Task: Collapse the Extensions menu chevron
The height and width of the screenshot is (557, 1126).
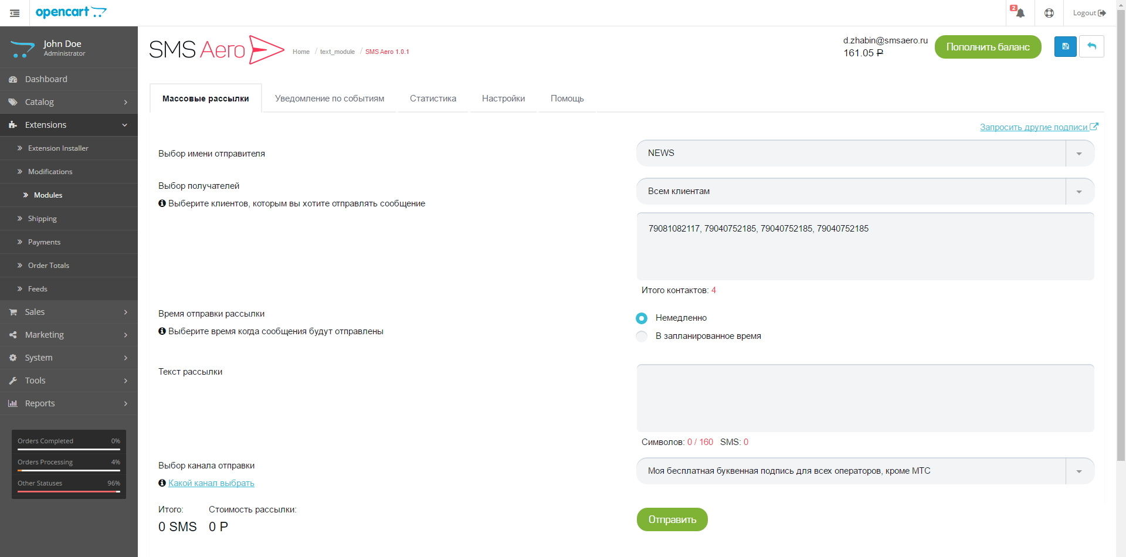Action: pyautogui.click(x=124, y=125)
